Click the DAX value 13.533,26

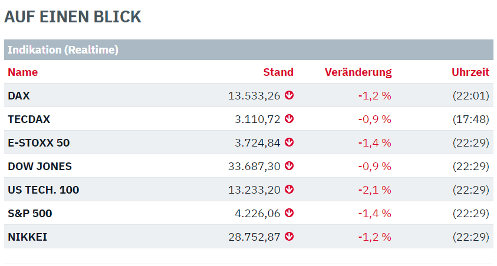click(254, 95)
